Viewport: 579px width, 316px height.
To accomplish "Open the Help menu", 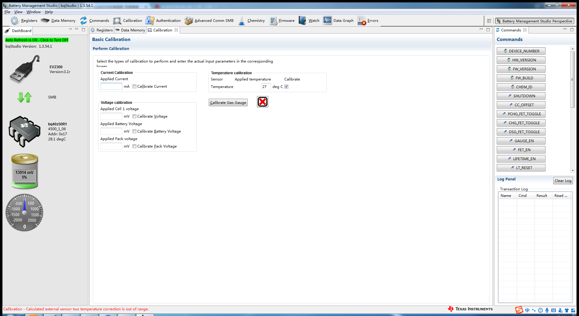I will (x=49, y=12).
